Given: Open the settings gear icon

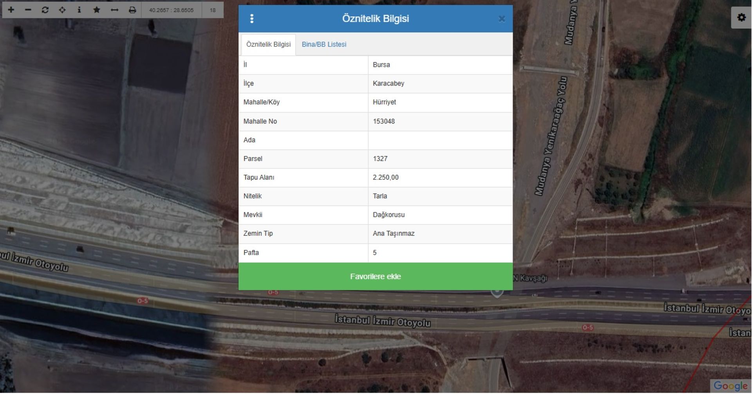Looking at the screenshot, I should click(x=741, y=18).
